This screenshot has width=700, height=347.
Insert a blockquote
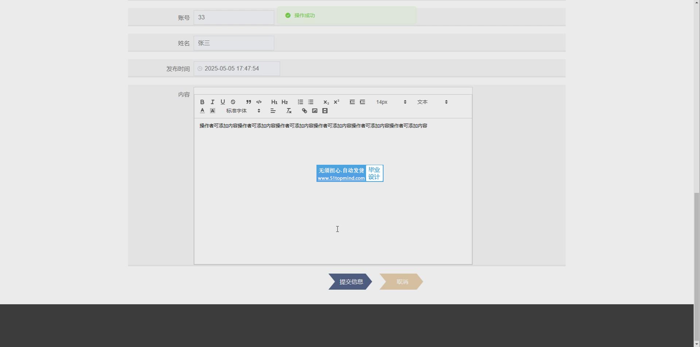click(x=249, y=102)
